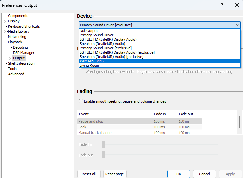243x178 pixels.
Task: Click the Reset page button
Action: [115, 174]
